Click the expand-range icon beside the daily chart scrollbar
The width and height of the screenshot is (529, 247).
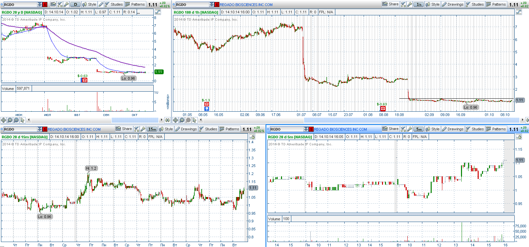[x=167, y=120]
